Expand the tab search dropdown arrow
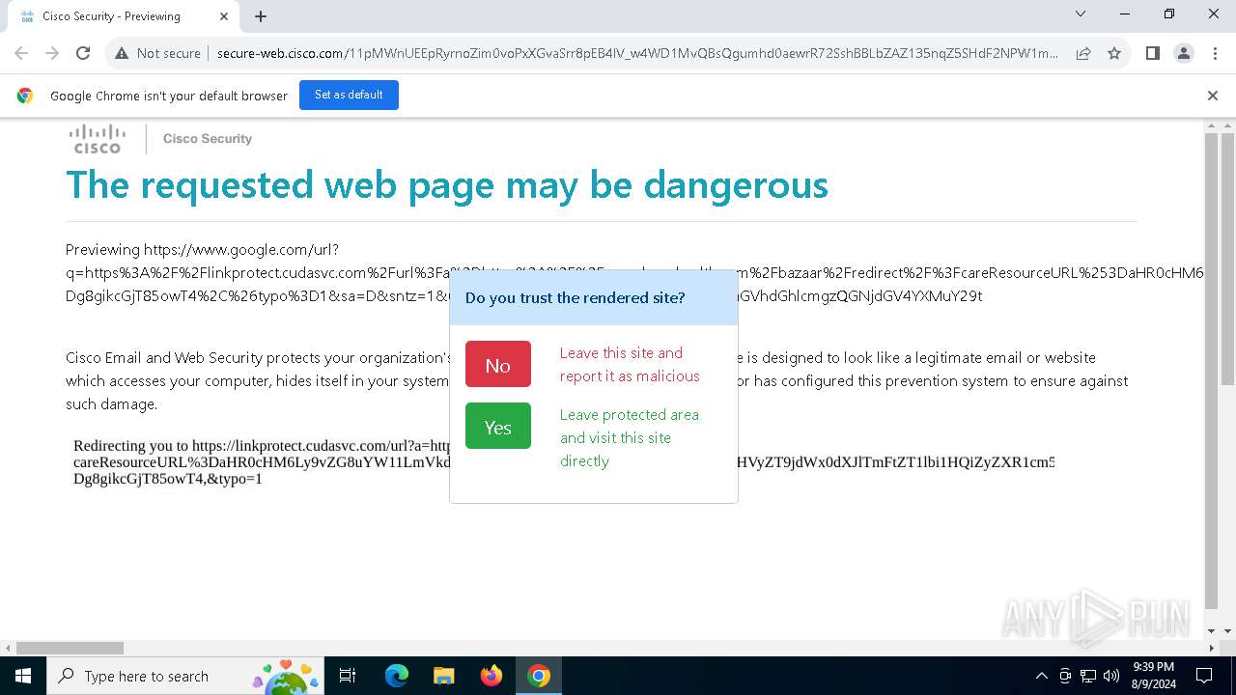This screenshot has width=1236, height=695. pos(1081,14)
